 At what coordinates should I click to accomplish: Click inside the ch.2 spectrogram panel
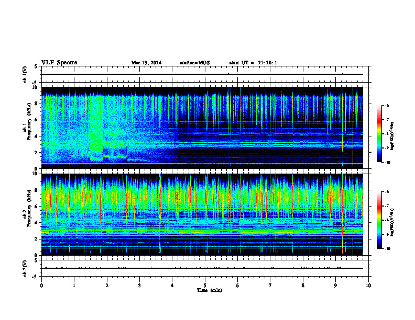pyautogui.click(x=202, y=214)
